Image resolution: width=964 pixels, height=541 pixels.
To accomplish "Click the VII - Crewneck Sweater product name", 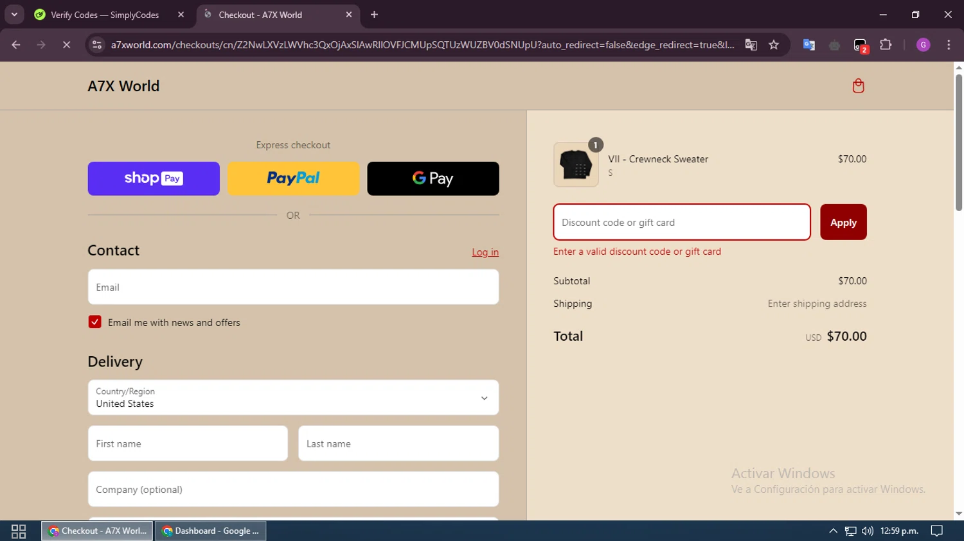I will [x=658, y=159].
